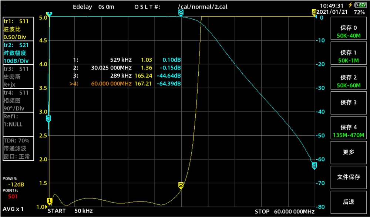370x217 pixels.
Task: Select yellow marker 2 on the SWR trace
Action: [181, 185]
